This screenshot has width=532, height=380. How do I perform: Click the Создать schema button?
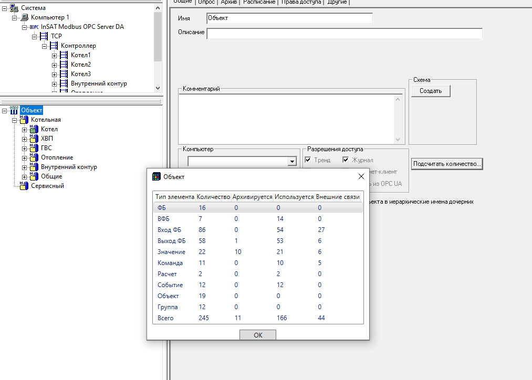click(x=431, y=91)
